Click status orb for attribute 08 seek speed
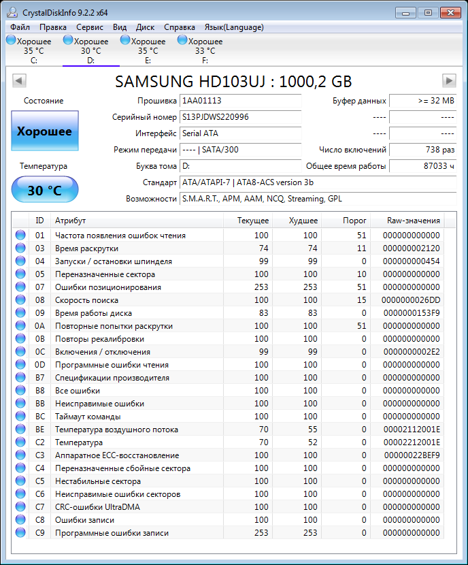468x565 pixels. [x=20, y=300]
